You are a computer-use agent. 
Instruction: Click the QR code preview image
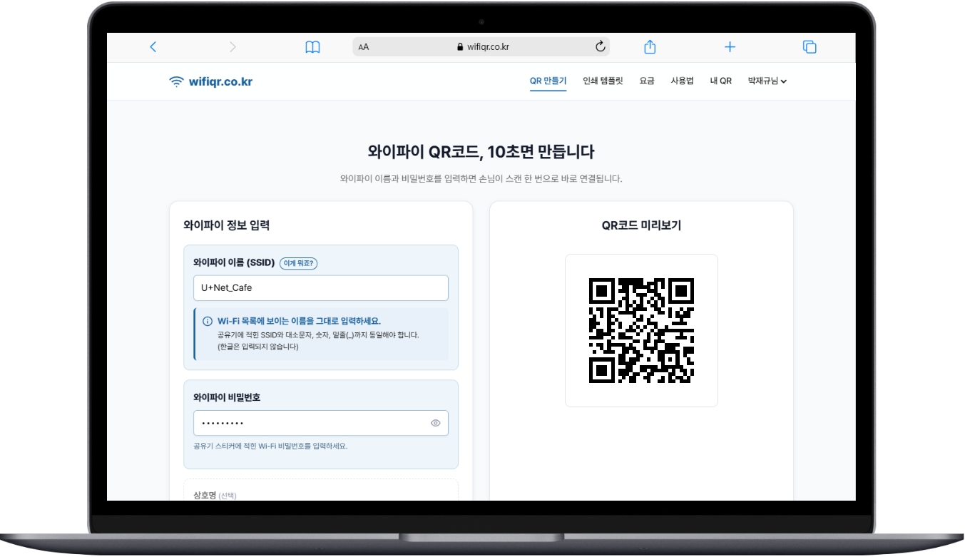(641, 331)
